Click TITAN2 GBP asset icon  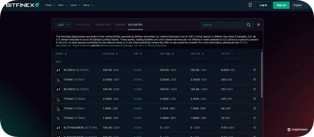[x=58, y=118]
